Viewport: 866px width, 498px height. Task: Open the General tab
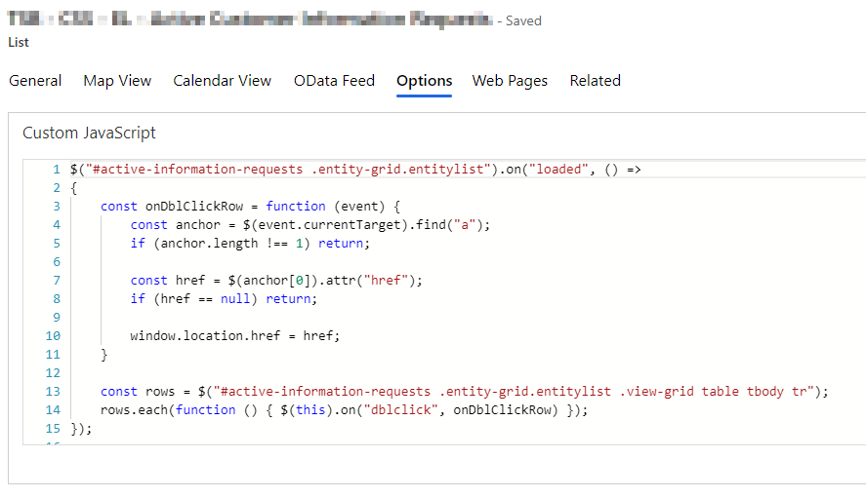click(x=35, y=81)
